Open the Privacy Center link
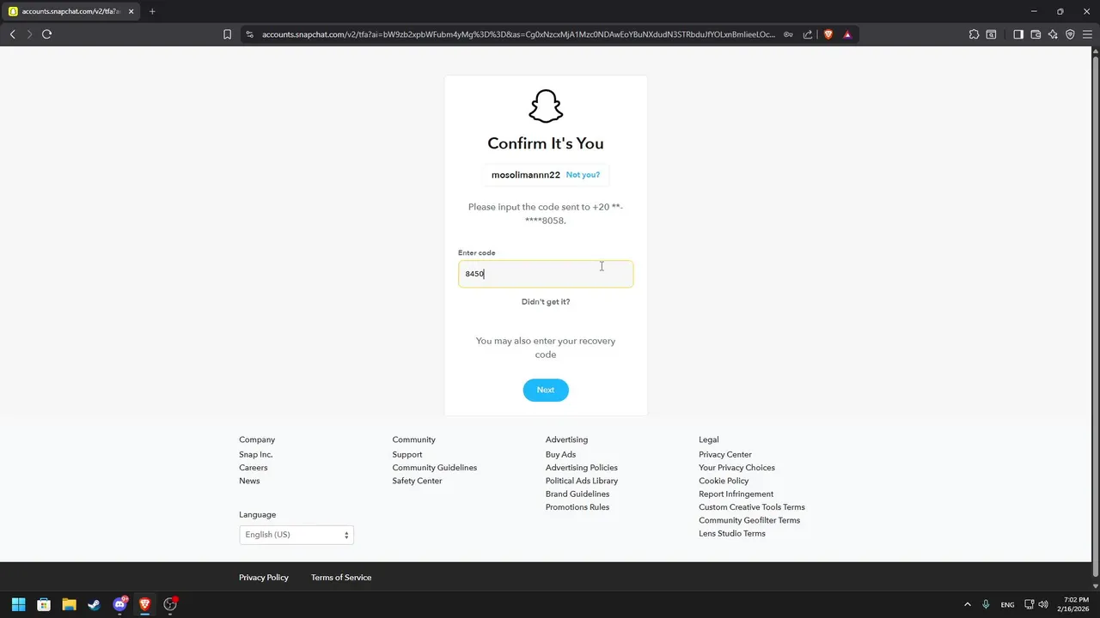 [725, 455]
